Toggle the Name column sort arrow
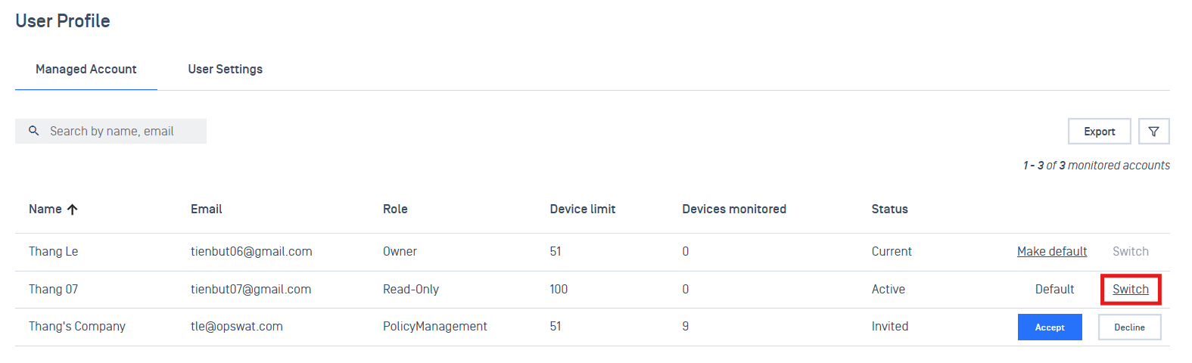 73,209
